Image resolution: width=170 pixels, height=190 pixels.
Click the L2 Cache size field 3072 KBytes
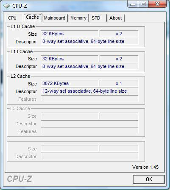[70, 83]
